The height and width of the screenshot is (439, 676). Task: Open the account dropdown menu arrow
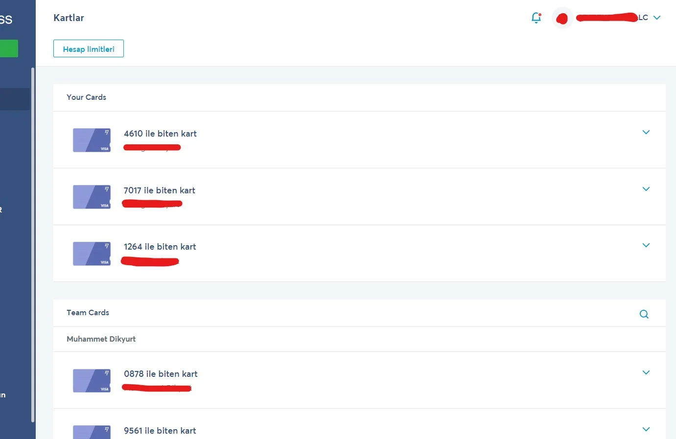point(657,18)
